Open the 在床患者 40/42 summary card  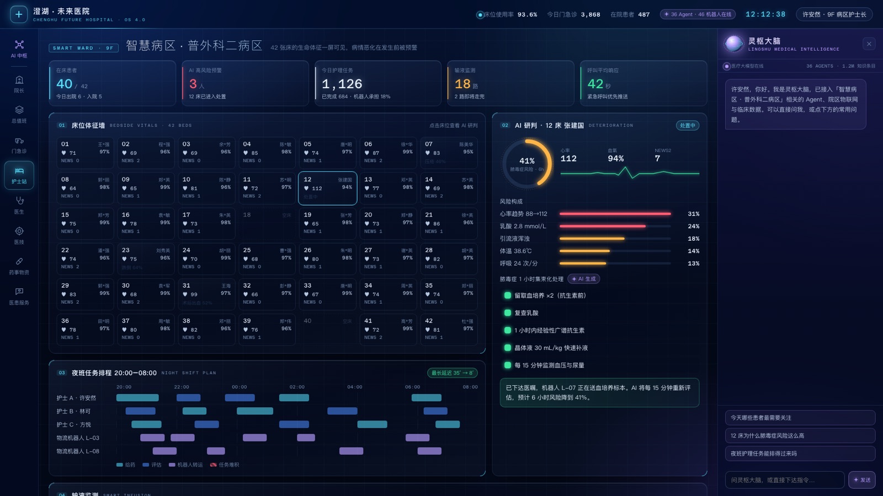(112, 83)
